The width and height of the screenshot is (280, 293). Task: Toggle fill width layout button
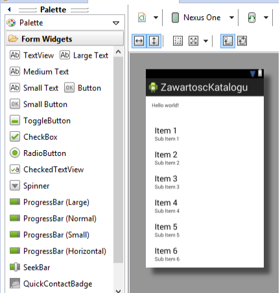(x=139, y=41)
